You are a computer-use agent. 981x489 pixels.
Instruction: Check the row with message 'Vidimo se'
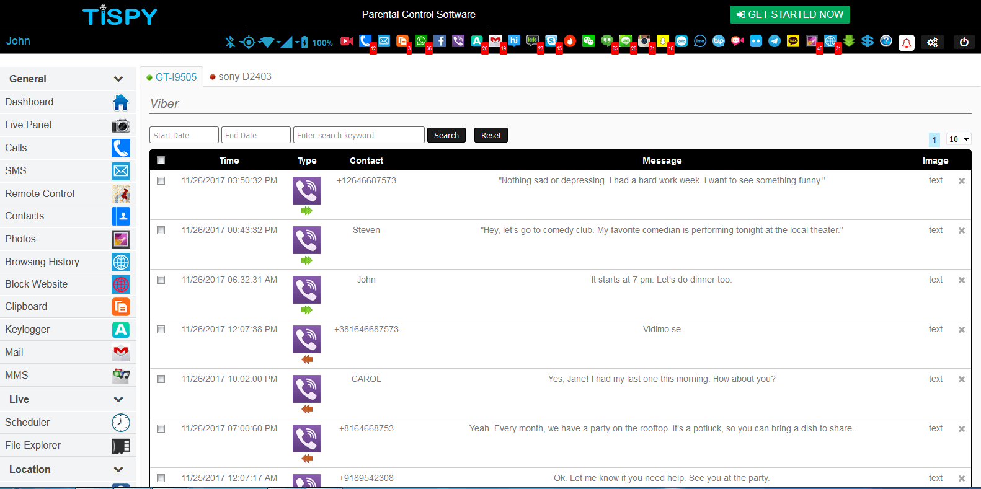[x=161, y=330]
